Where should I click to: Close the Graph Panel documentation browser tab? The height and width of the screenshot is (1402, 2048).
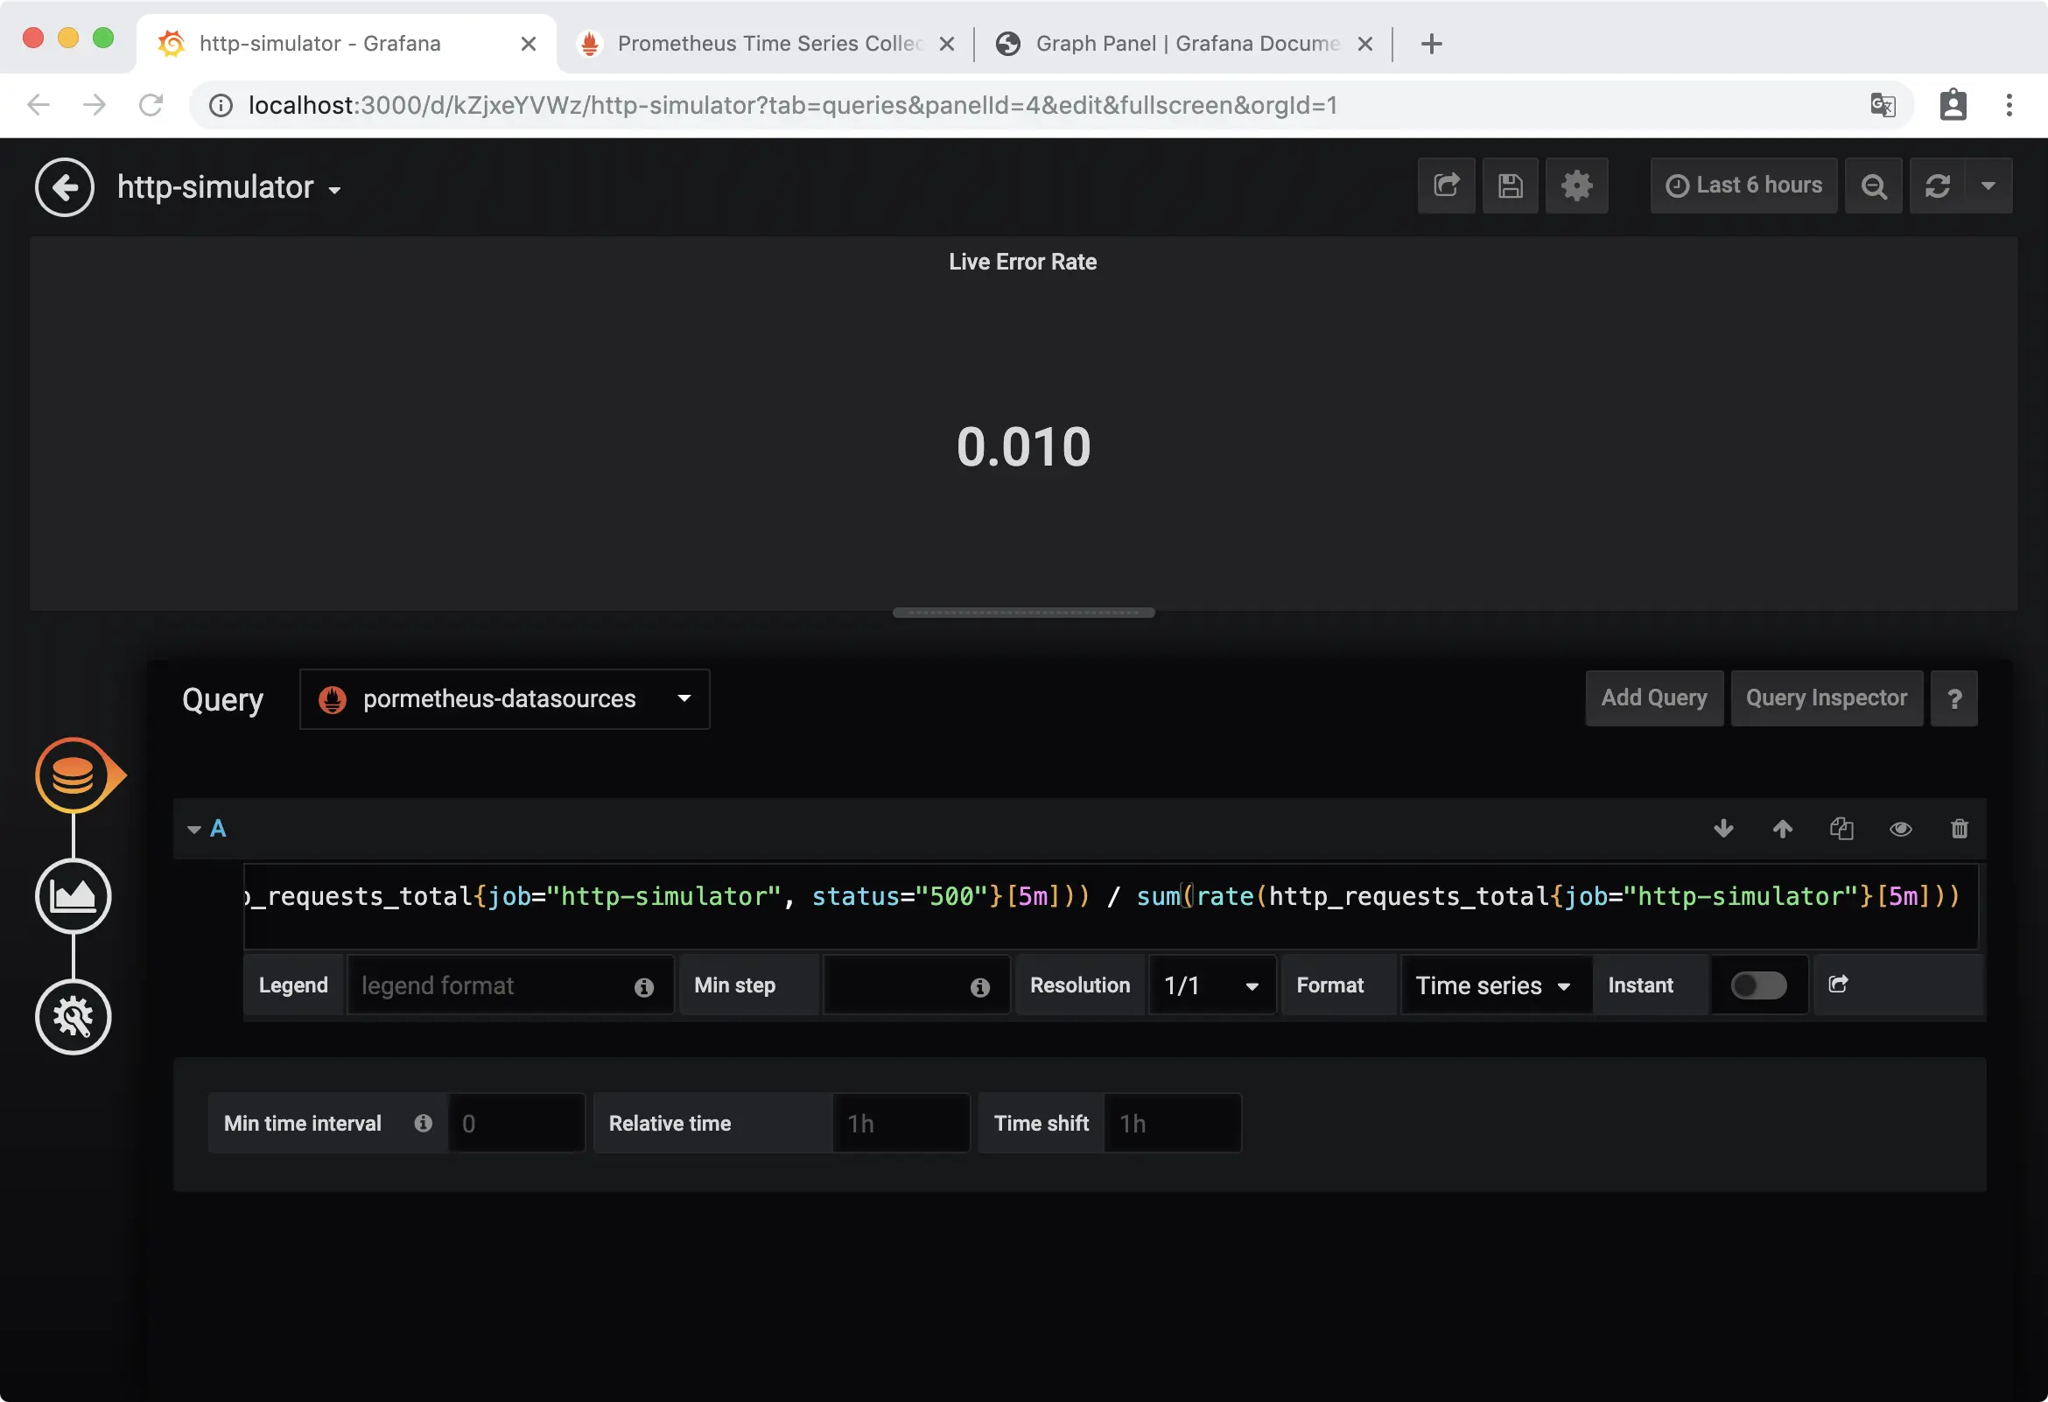(x=1365, y=43)
